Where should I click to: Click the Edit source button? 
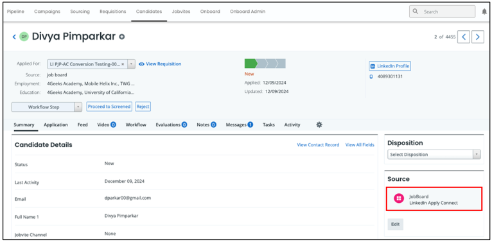396,225
